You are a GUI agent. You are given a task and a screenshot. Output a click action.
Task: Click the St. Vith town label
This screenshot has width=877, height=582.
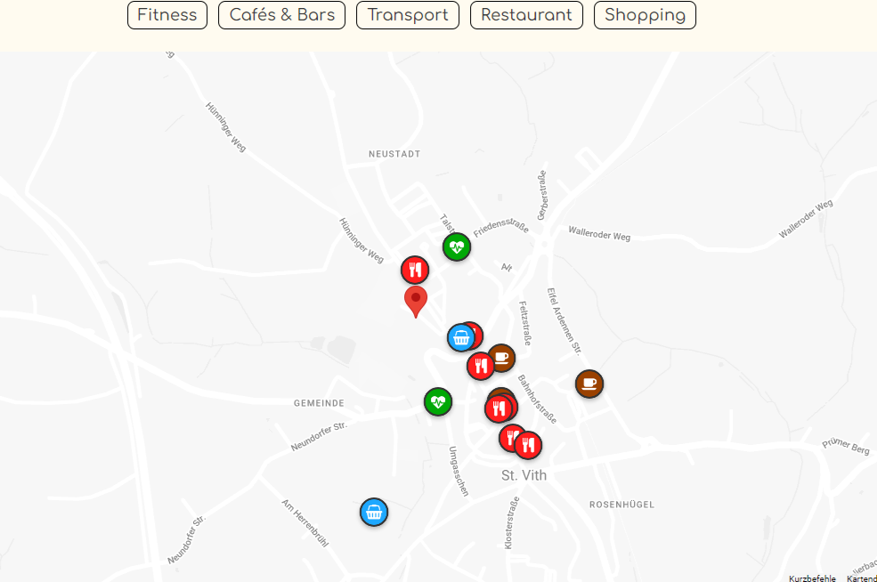tap(524, 475)
